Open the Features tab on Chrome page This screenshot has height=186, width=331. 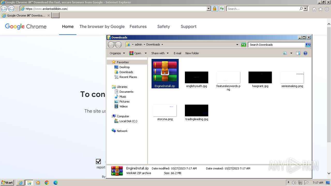click(138, 26)
